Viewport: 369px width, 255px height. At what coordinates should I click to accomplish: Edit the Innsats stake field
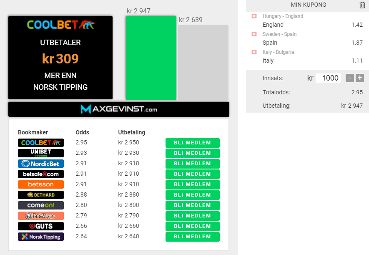(x=328, y=78)
